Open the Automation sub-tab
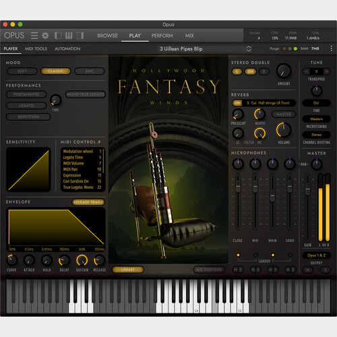 (x=67, y=49)
